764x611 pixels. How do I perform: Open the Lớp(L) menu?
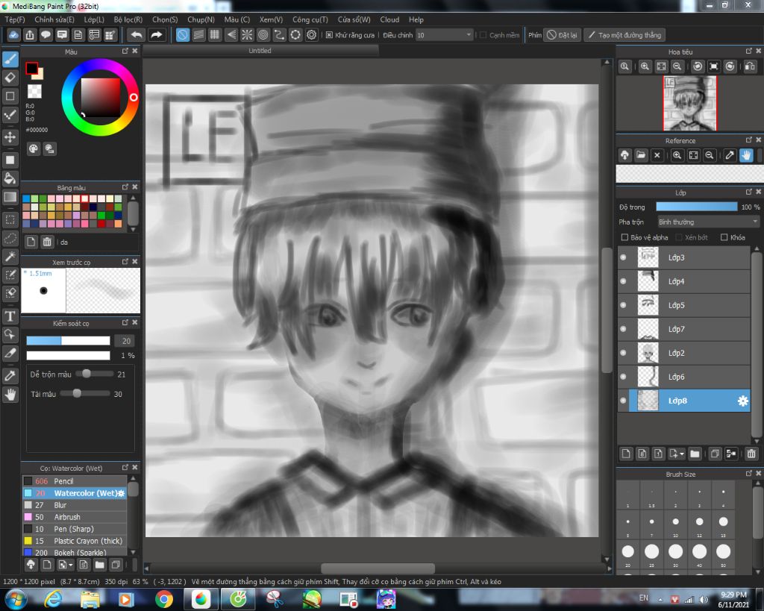coord(94,19)
